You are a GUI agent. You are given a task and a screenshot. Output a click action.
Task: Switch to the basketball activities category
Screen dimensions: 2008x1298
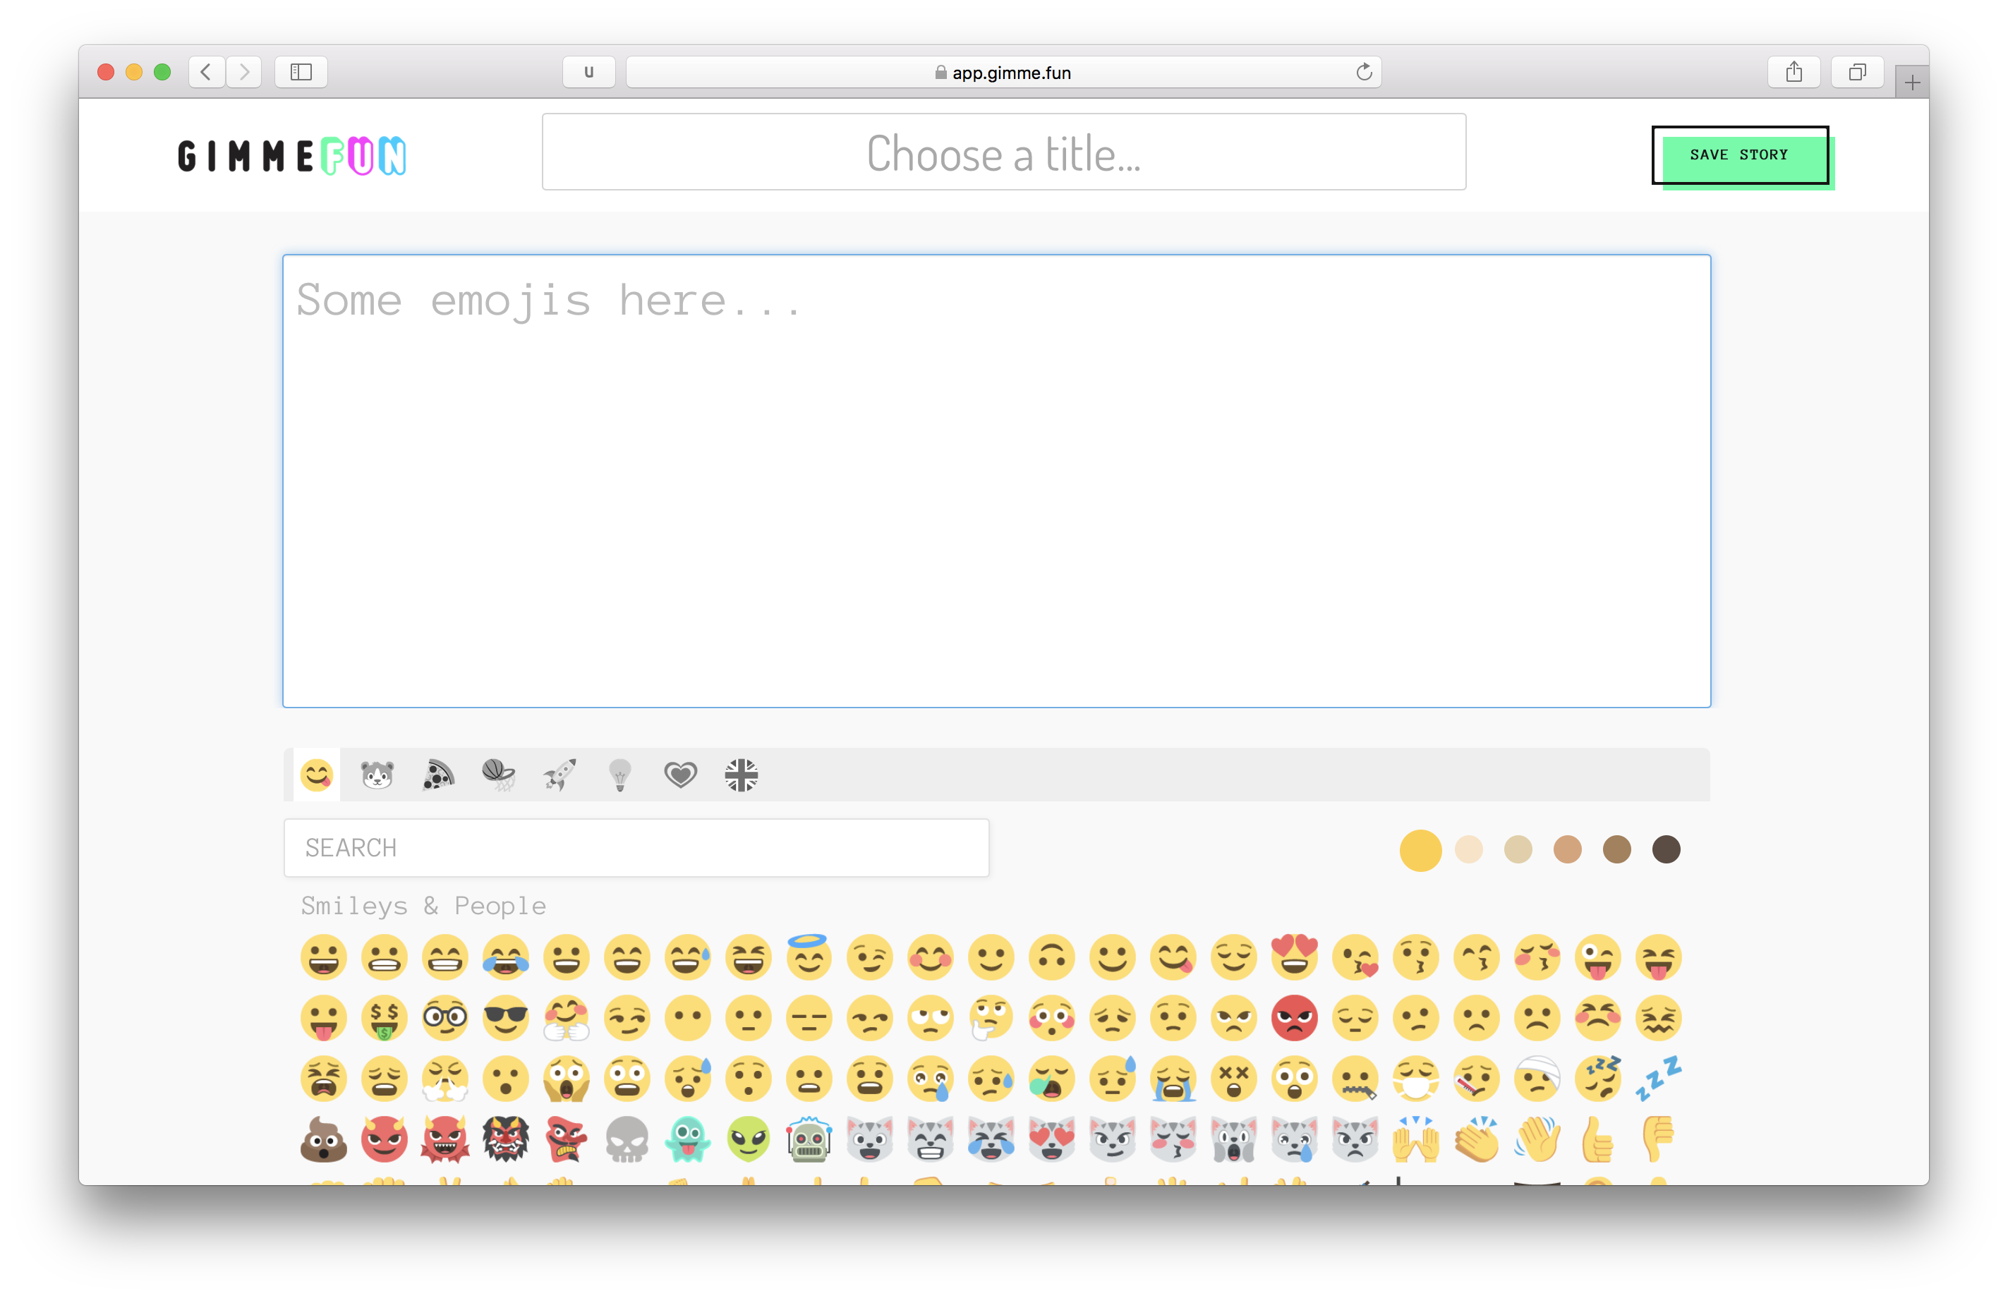(498, 775)
